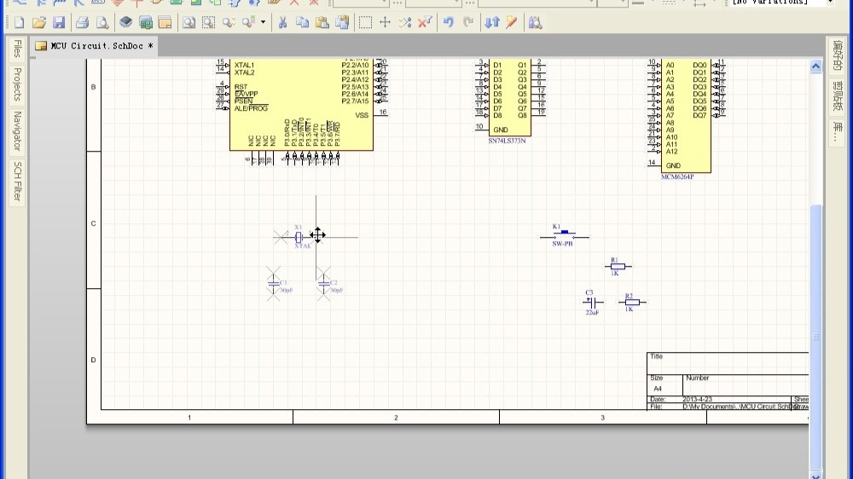The width and height of the screenshot is (853, 479).
Task: Select resistor R1 1K
Action: pyautogui.click(x=618, y=267)
